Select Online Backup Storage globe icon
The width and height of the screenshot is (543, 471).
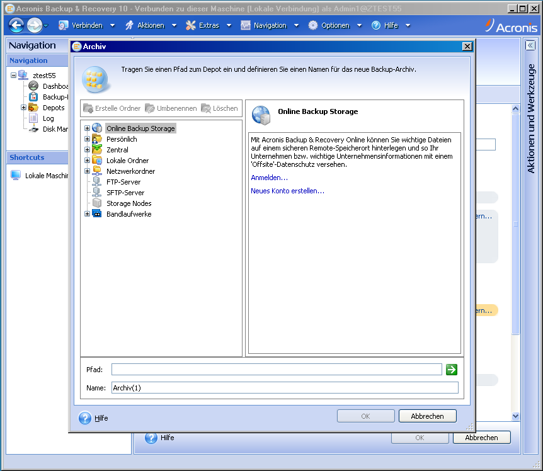pos(97,128)
